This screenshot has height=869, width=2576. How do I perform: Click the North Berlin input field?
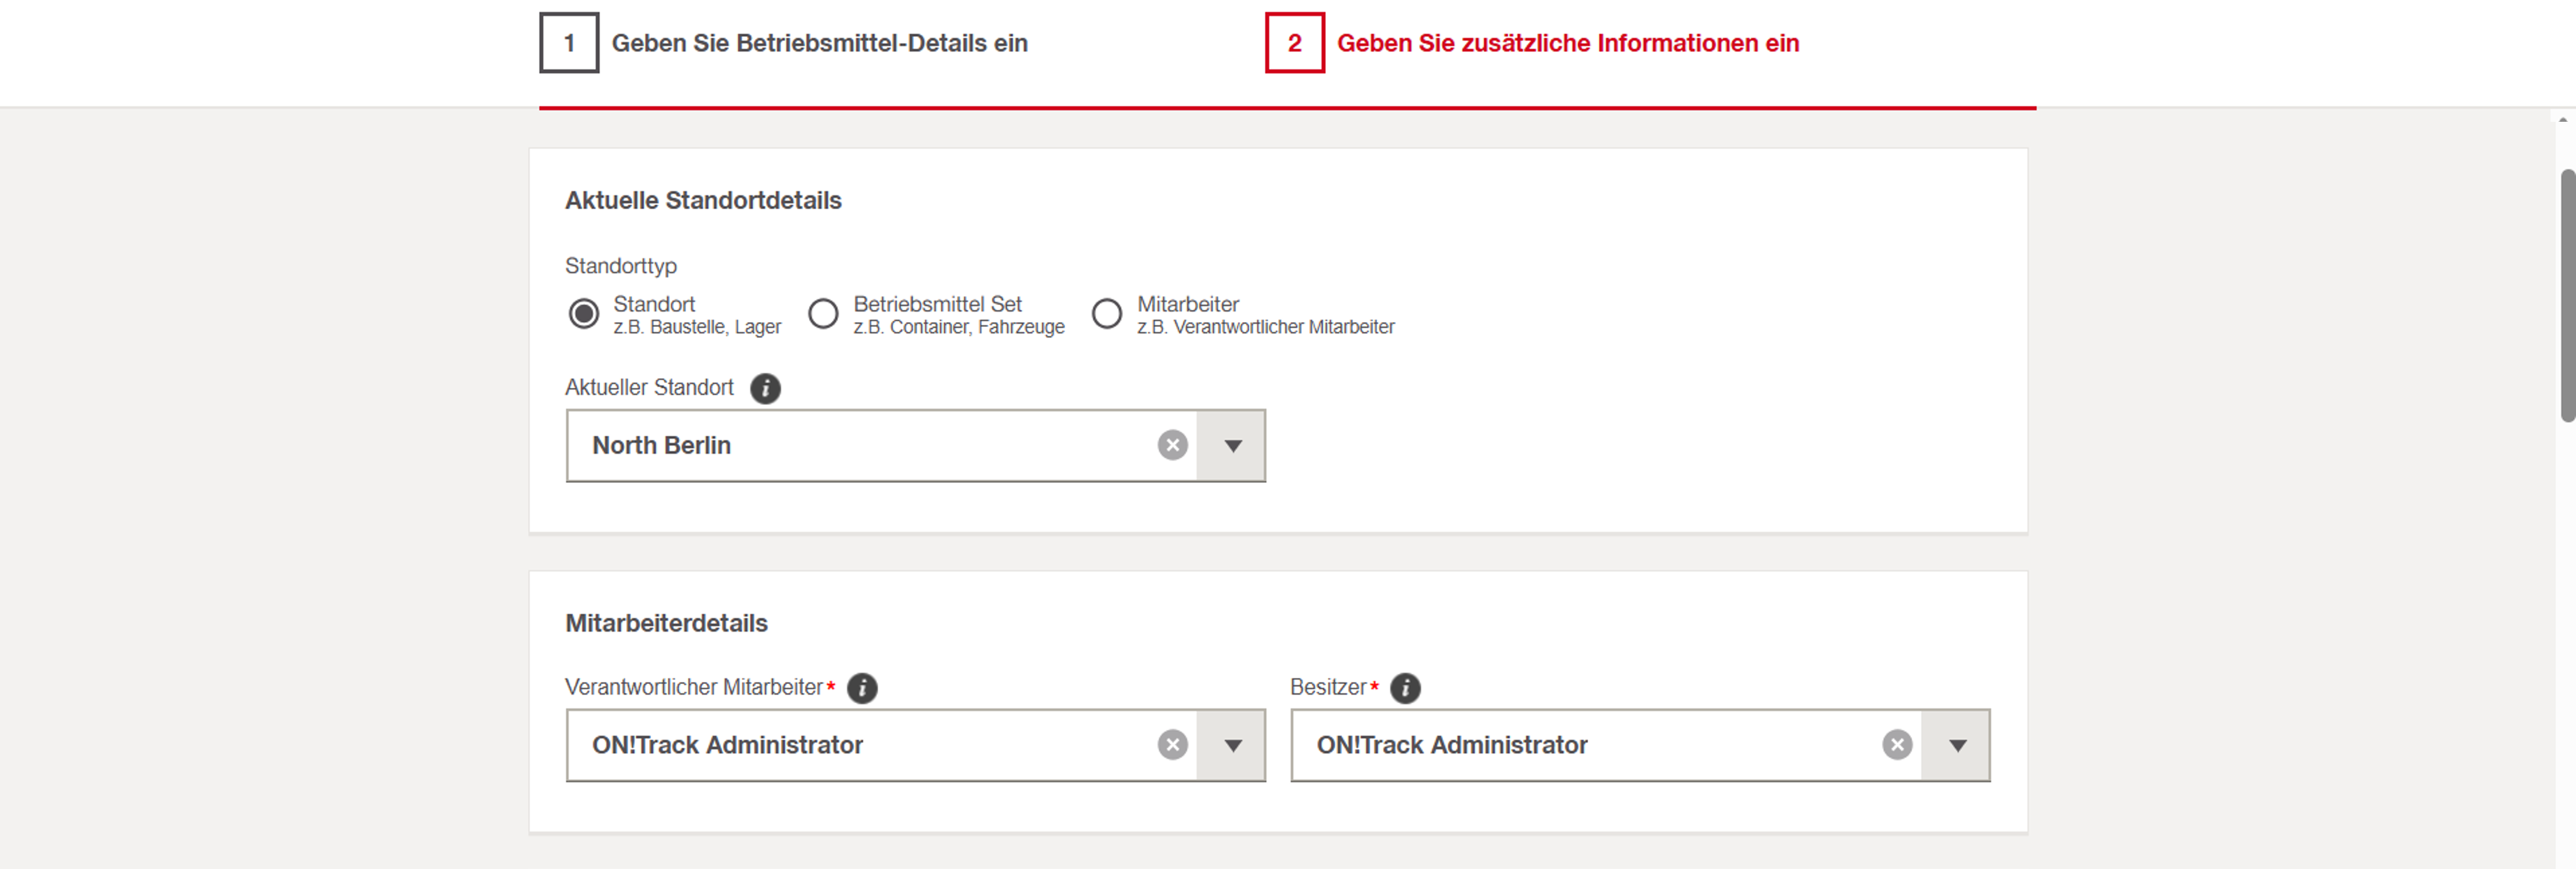point(860,446)
